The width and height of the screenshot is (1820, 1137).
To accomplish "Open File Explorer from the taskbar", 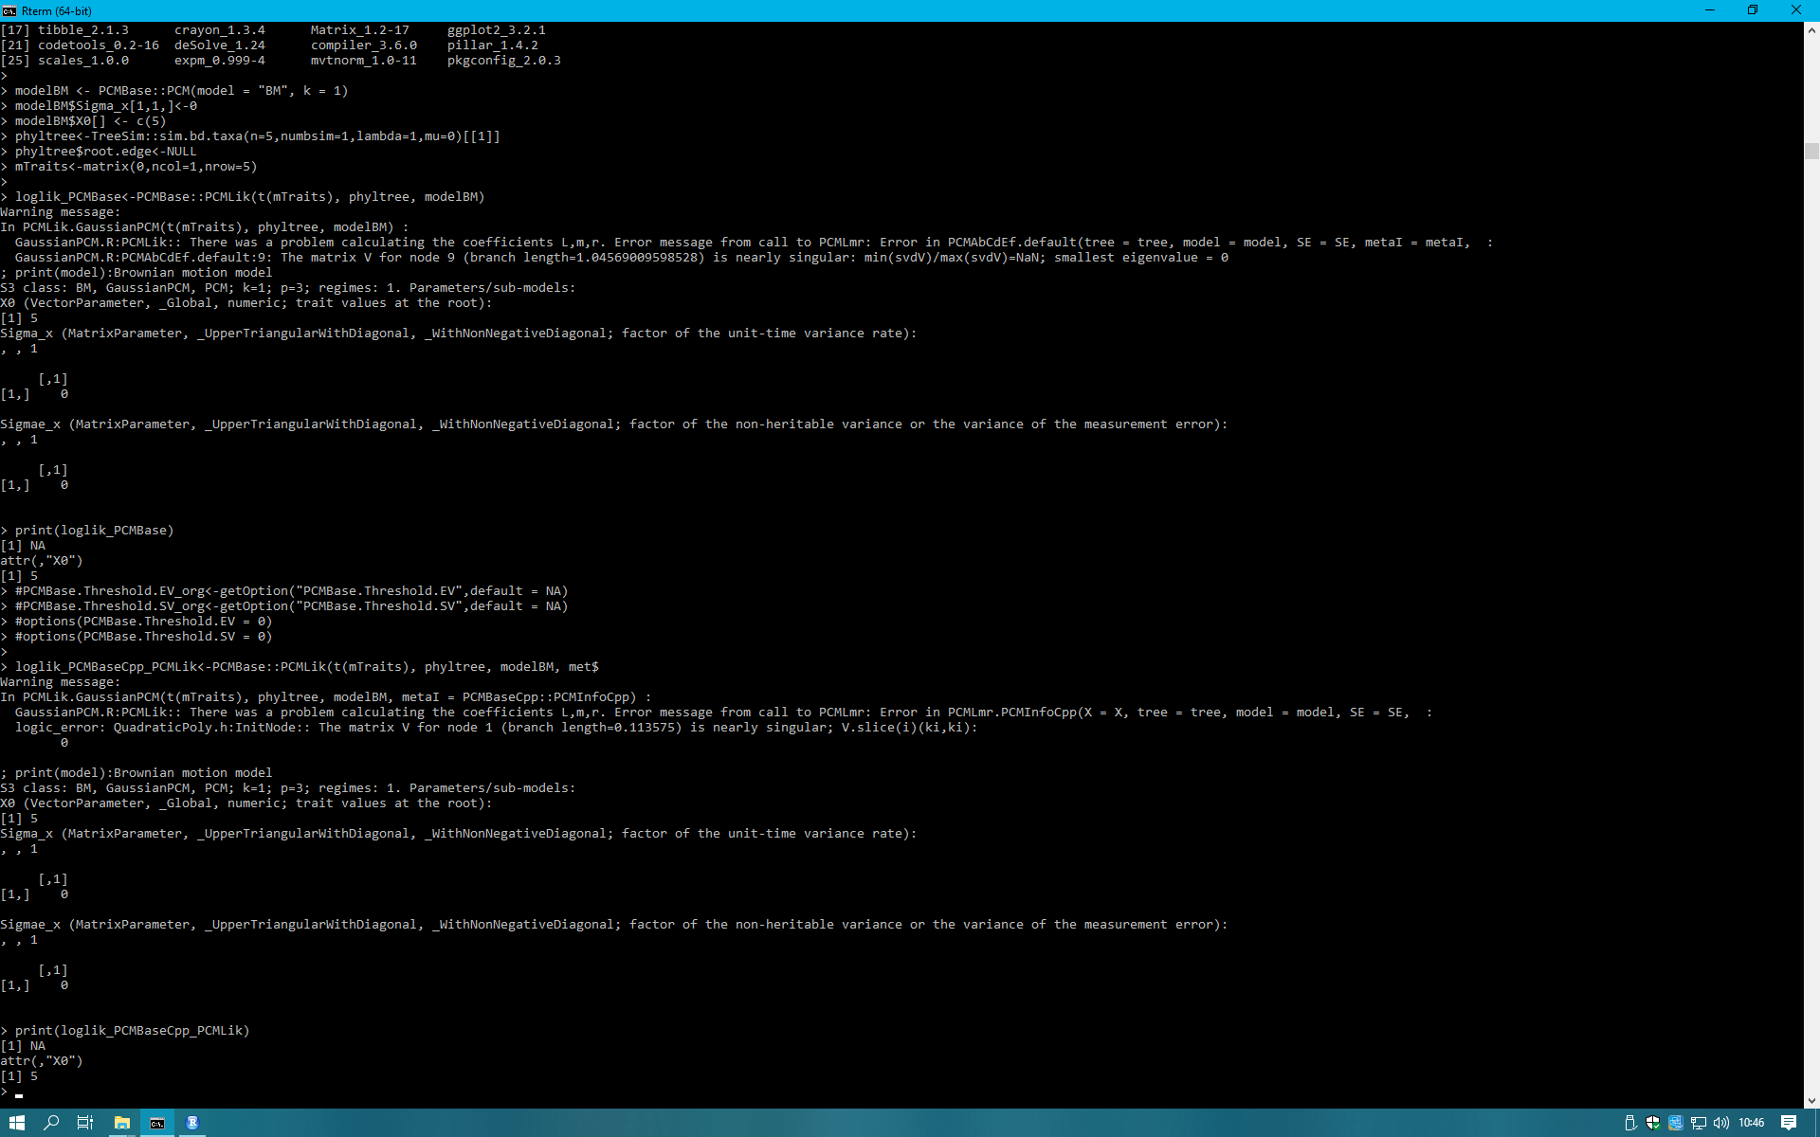I will point(121,1123).
